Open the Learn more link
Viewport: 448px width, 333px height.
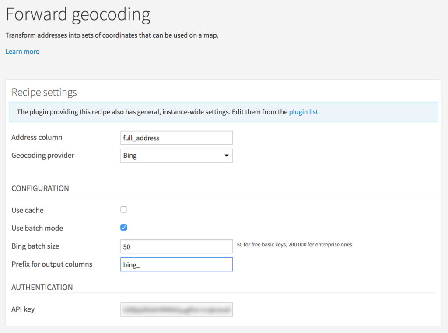pyautogui.click(x=22, y=52)
